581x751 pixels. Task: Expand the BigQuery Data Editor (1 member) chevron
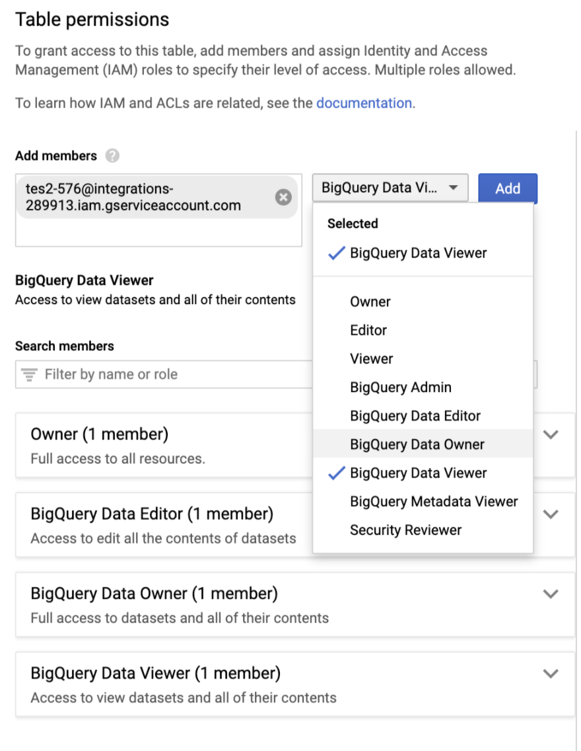pyautogui.click(x=551, y=514)
